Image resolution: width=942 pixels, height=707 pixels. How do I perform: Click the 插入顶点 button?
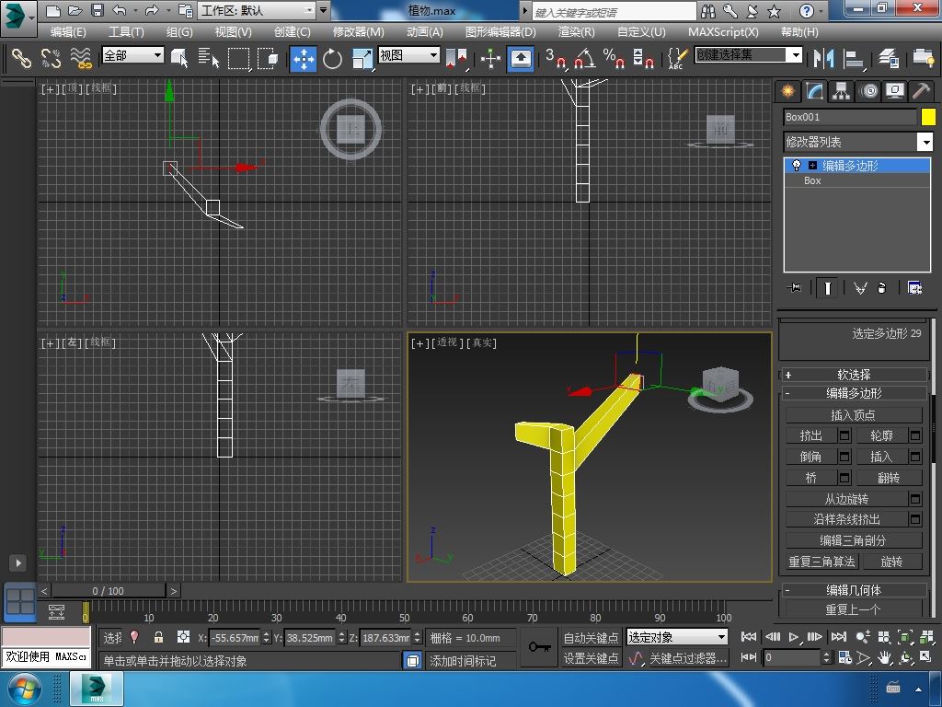[853, 415]
